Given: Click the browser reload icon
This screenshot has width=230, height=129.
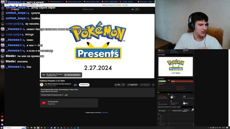Looking at the screenshot, I should pyautogui.click(x=18, y=5).
